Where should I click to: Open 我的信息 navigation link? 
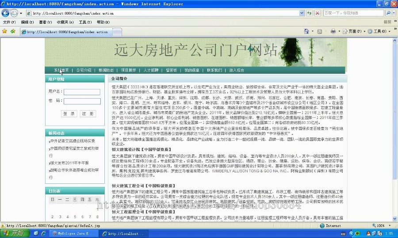[x=192, y=71]
